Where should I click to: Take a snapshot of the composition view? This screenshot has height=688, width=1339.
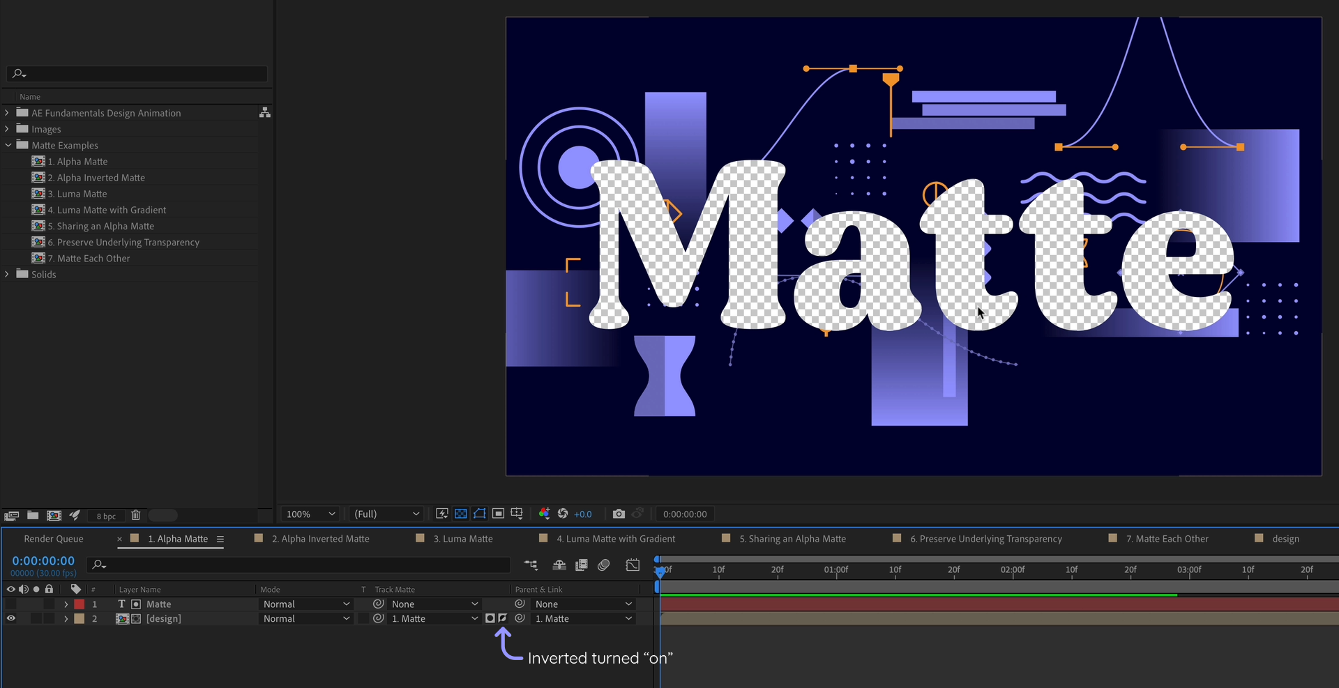619,514
